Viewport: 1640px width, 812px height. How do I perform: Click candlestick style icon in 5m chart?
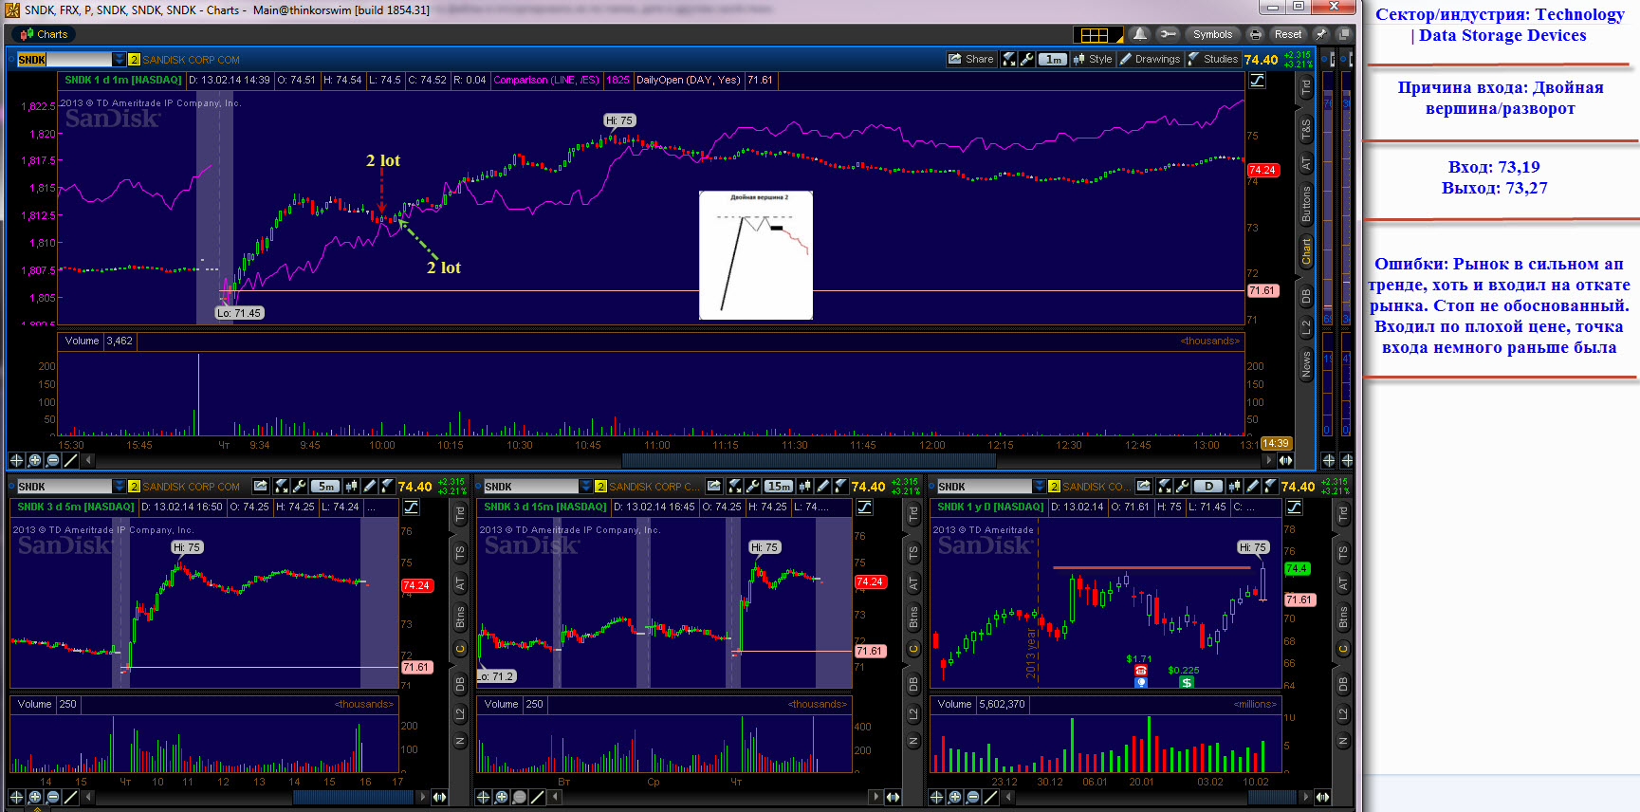click(x=351, y=486)
